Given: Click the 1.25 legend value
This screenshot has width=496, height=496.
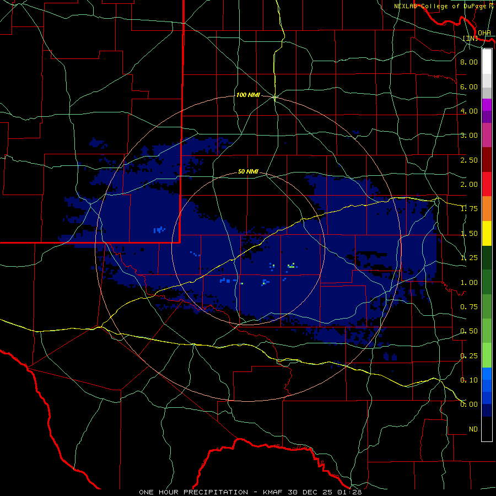Looking at the screenshot, I should (x=469, y=258).
